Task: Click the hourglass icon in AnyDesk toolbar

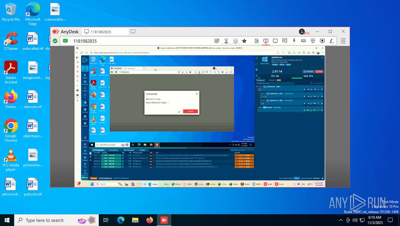Action: click(x=226, y=41)
